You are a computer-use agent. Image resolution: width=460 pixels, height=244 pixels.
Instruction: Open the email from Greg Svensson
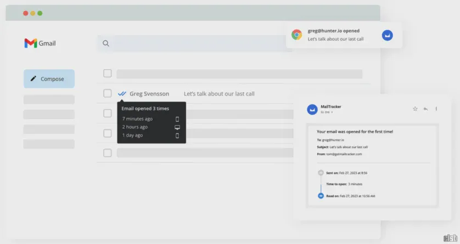tap(149, 94)
